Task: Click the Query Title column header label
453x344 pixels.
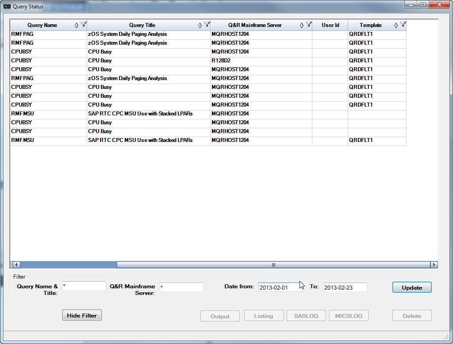Action: (x=142, y=25)
